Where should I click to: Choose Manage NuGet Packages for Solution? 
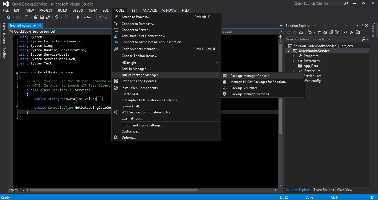pyautogui.click(x=262, y=82)
